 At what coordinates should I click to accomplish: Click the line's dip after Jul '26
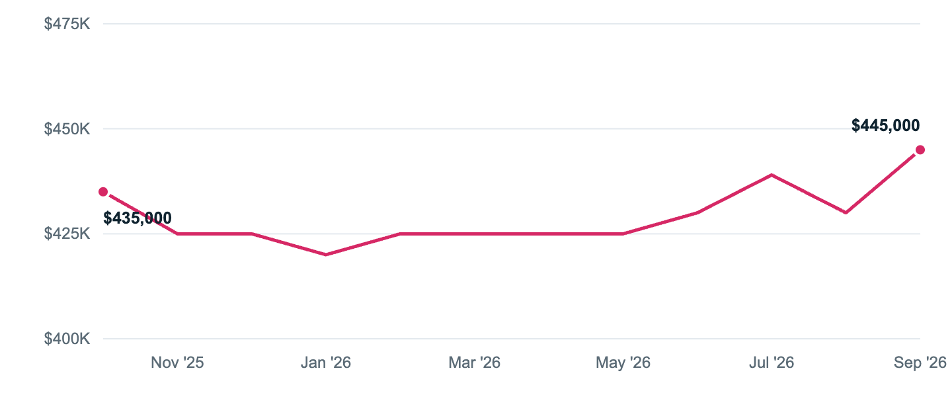point(846,212)
